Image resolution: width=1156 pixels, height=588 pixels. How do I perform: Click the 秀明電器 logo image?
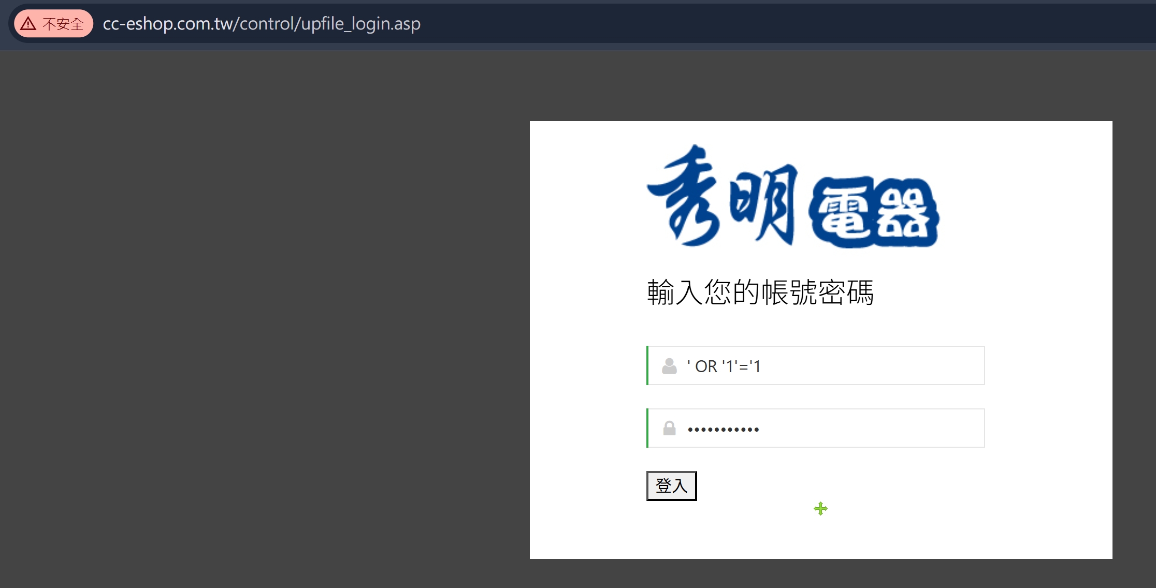(793, 196)
